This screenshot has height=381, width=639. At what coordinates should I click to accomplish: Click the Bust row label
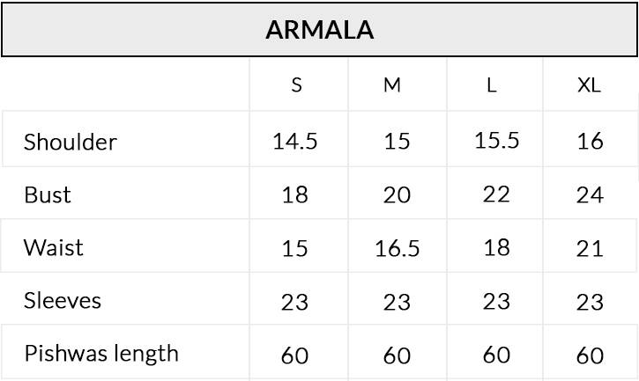point(48,194)
